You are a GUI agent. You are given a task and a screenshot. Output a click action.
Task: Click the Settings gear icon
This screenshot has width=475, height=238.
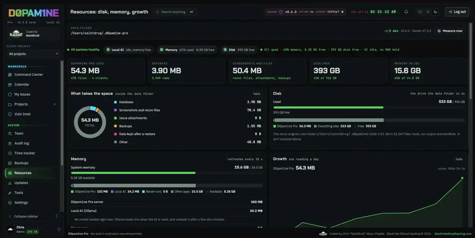tap(10, 202)
